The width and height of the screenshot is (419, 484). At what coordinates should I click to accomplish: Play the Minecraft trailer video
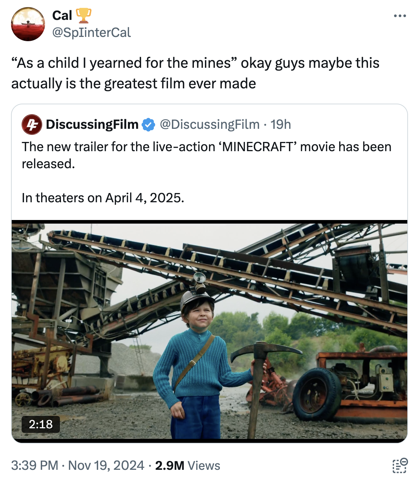tap(209, 330)
